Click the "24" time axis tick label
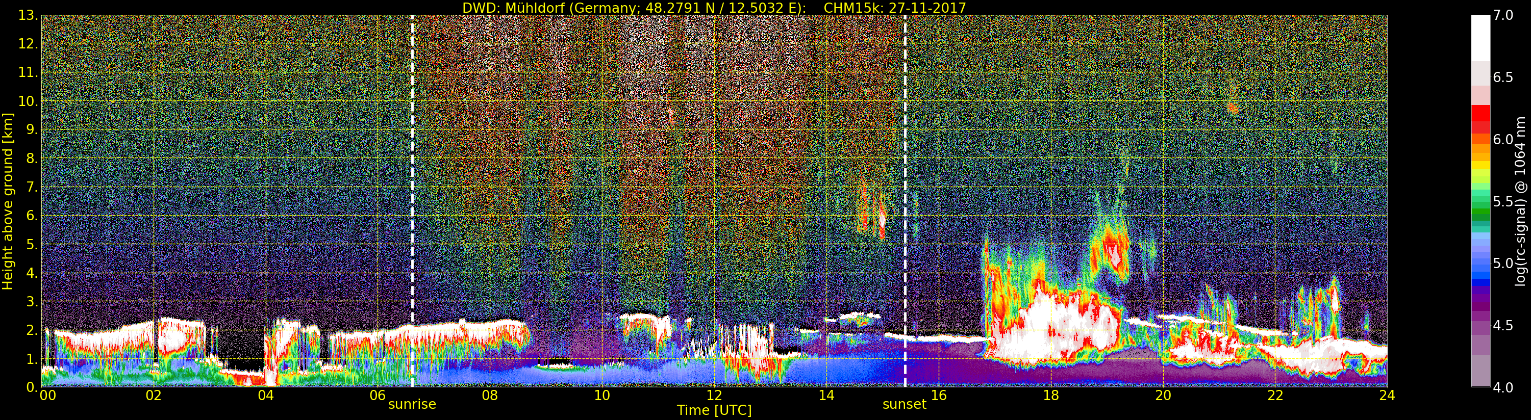Screen dimensions: 1531x420 [1387, 395]
